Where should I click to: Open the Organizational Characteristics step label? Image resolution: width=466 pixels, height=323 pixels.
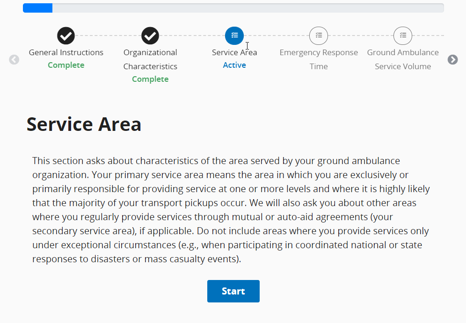tap(150, 59)
